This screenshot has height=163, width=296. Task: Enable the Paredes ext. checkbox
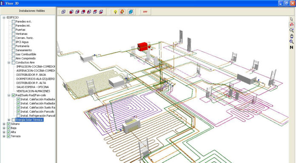14,22
